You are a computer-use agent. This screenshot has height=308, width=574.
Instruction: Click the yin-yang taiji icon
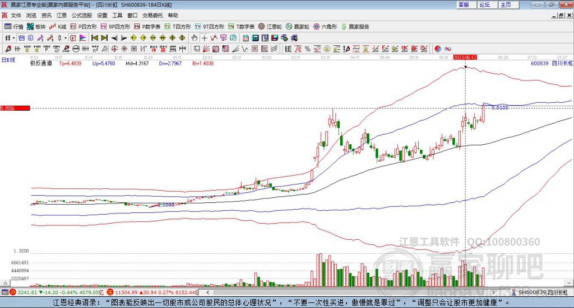(438, 49)
